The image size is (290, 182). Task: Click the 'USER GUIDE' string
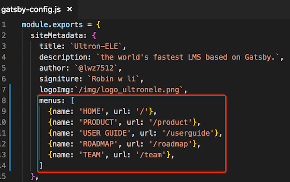click(x=105, y=133)
